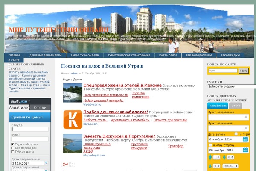Switch to Отели tab in biletyplus widget
Image resolution: width=256 pixels, height=171 pixels.
coord(40,107)
